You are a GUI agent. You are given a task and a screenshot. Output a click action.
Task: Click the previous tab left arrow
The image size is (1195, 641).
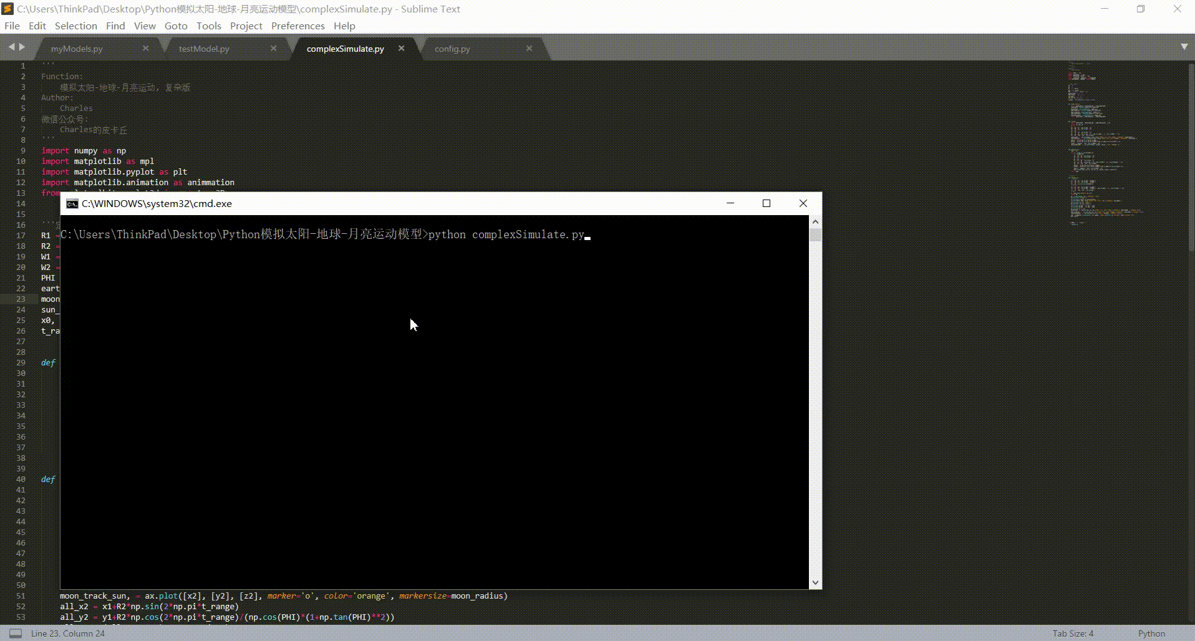tap(11, 47)
